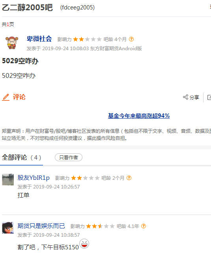Select the 全部评论 (4) tab
The width and height of the screenshot is (211, 262).
pos(22,158)
